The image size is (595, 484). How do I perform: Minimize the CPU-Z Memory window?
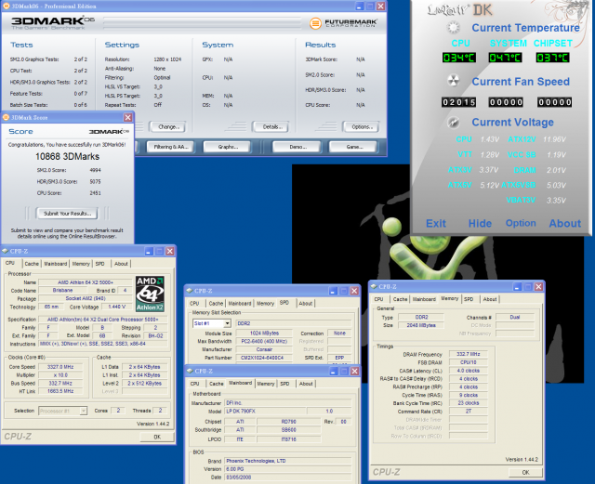[517, 287]
